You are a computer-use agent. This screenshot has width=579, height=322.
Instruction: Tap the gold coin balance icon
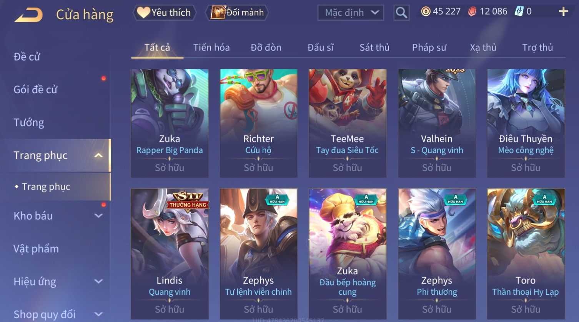[426, 12]
